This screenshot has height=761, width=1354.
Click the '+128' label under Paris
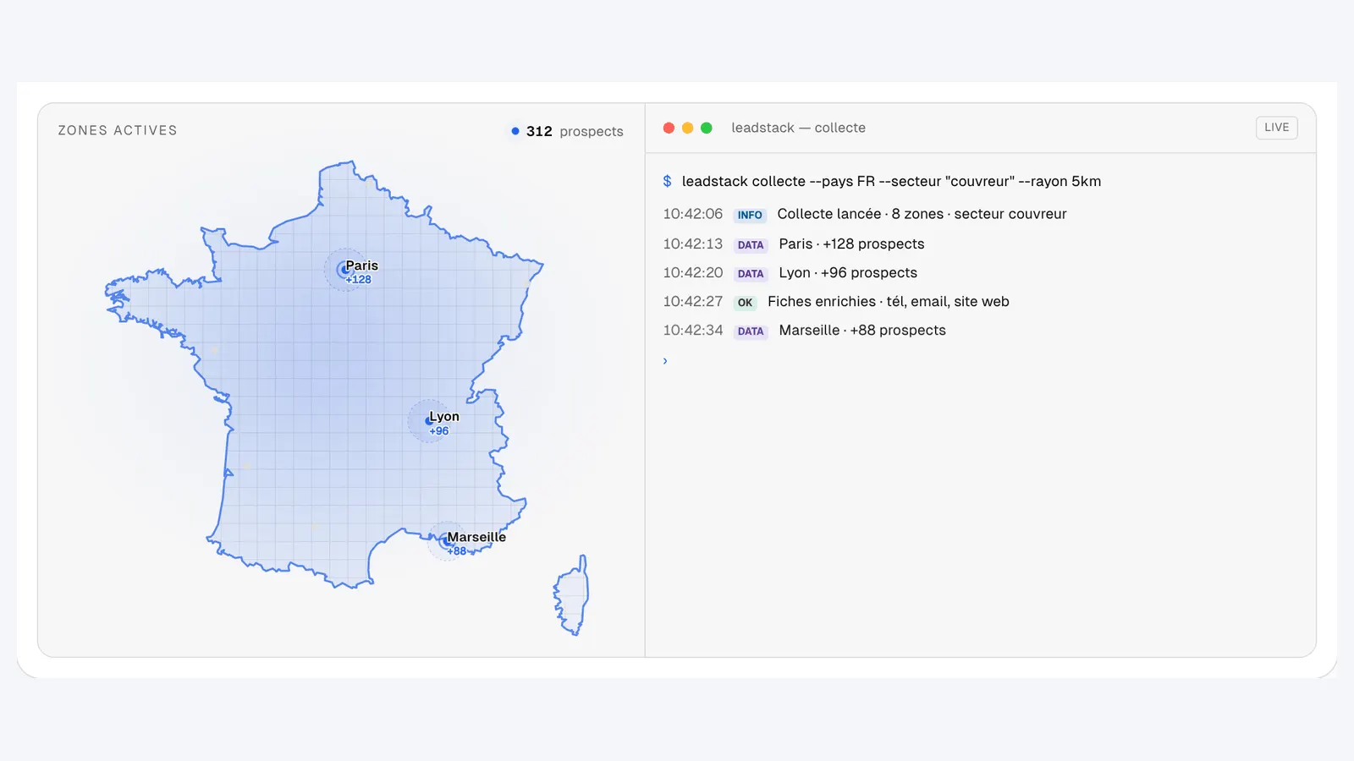coord(359,280)
